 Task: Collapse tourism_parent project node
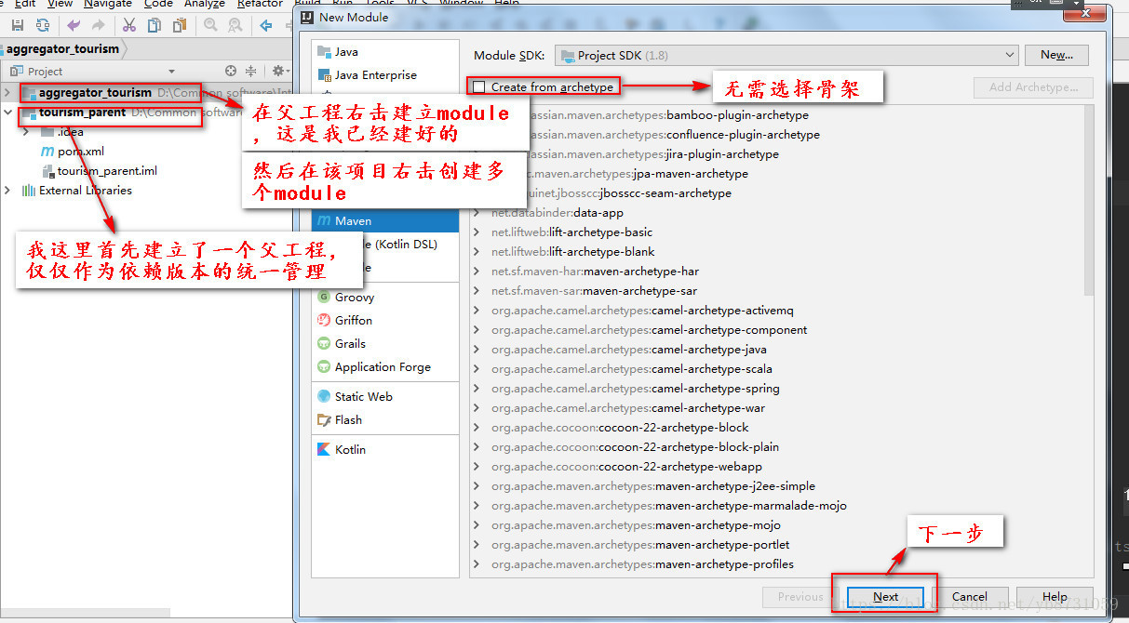8,113
